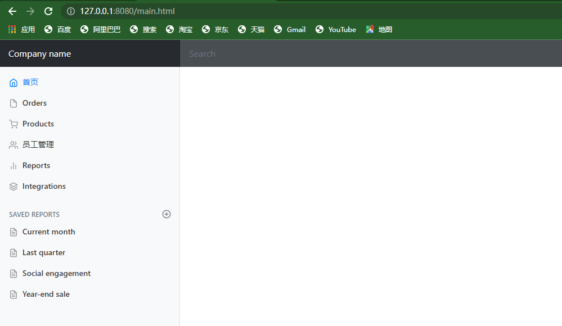Open the Social engagement report
The height and width of the screenshot is (326, 562).
click(x=57, y=273)
